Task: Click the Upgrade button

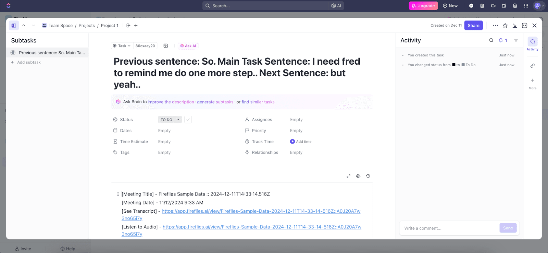Action: (x=423, y=6)
